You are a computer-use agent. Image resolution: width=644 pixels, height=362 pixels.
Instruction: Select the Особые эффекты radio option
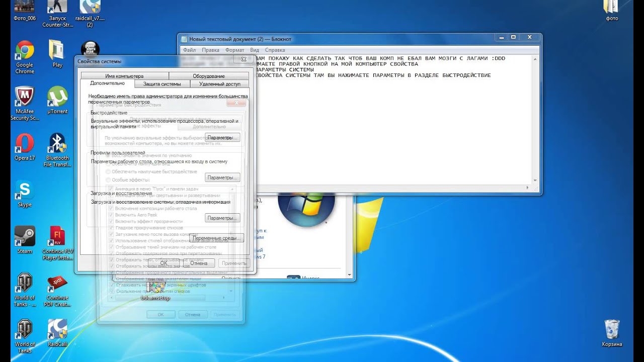[x=108, y=179]
